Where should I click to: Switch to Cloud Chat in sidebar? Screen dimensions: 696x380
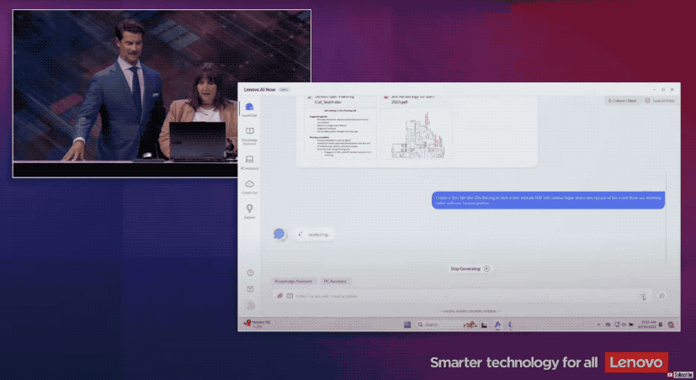coord(249,187)
